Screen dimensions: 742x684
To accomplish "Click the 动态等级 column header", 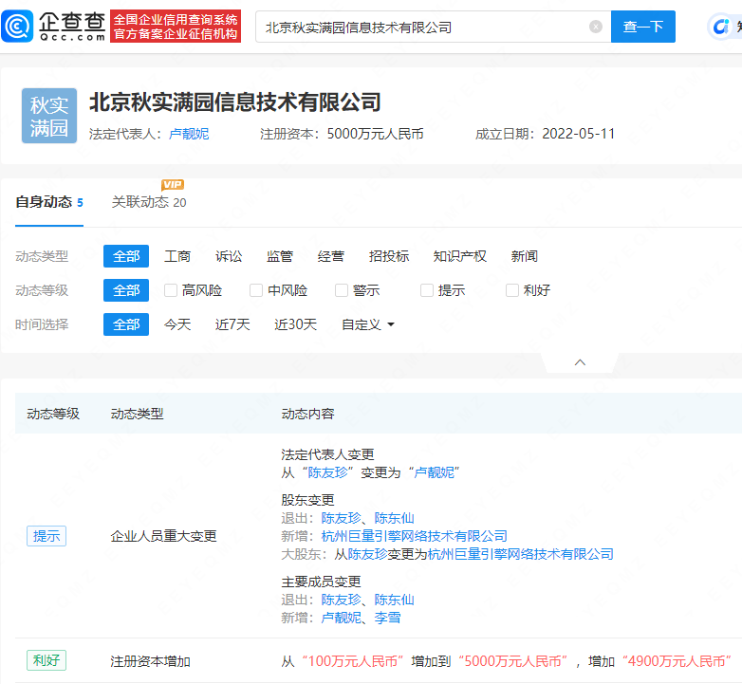I will (53, 414).
